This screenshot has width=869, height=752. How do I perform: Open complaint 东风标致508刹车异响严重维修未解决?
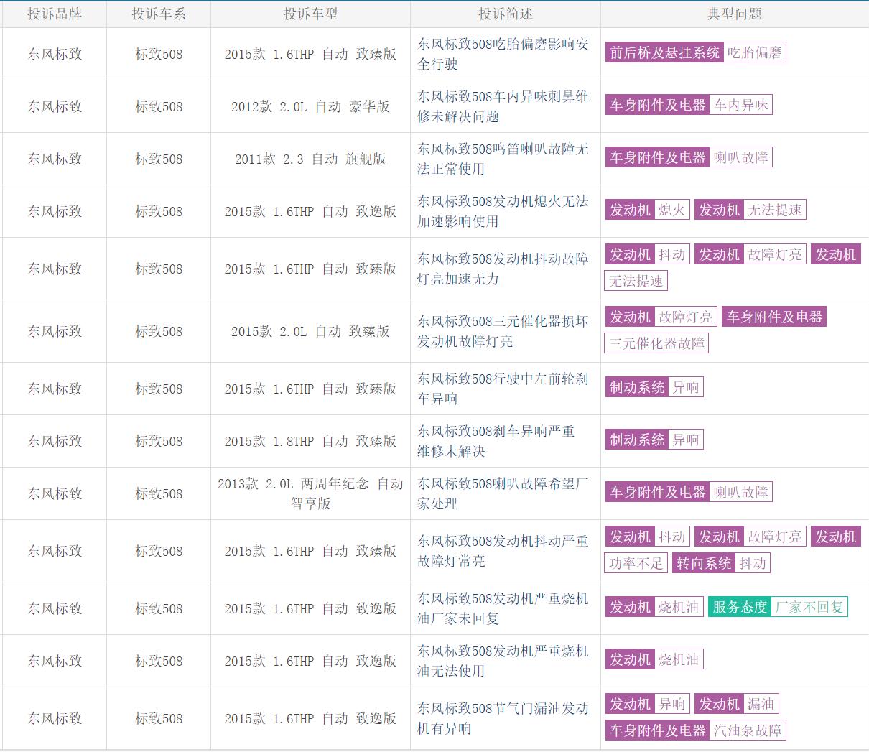click(496, 441)
